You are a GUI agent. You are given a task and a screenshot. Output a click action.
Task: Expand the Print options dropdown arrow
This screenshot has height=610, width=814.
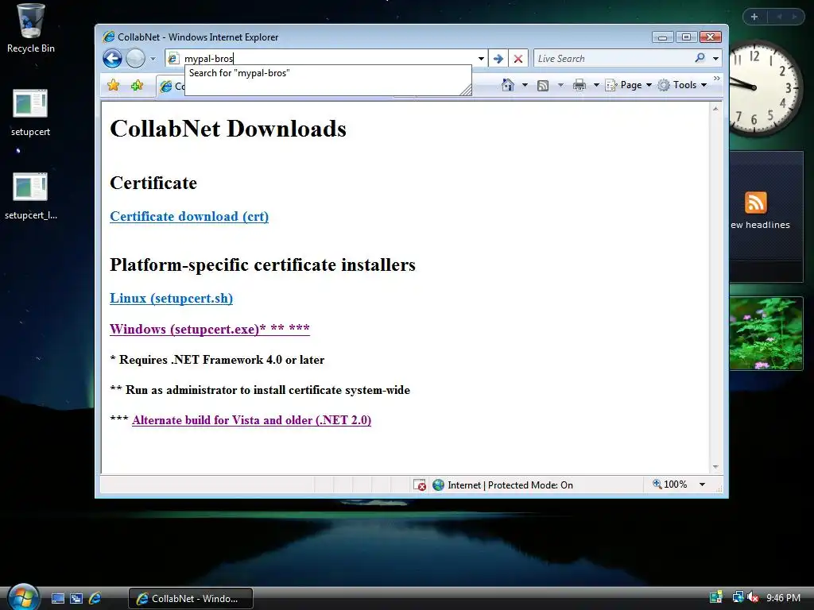click(596, 85)
